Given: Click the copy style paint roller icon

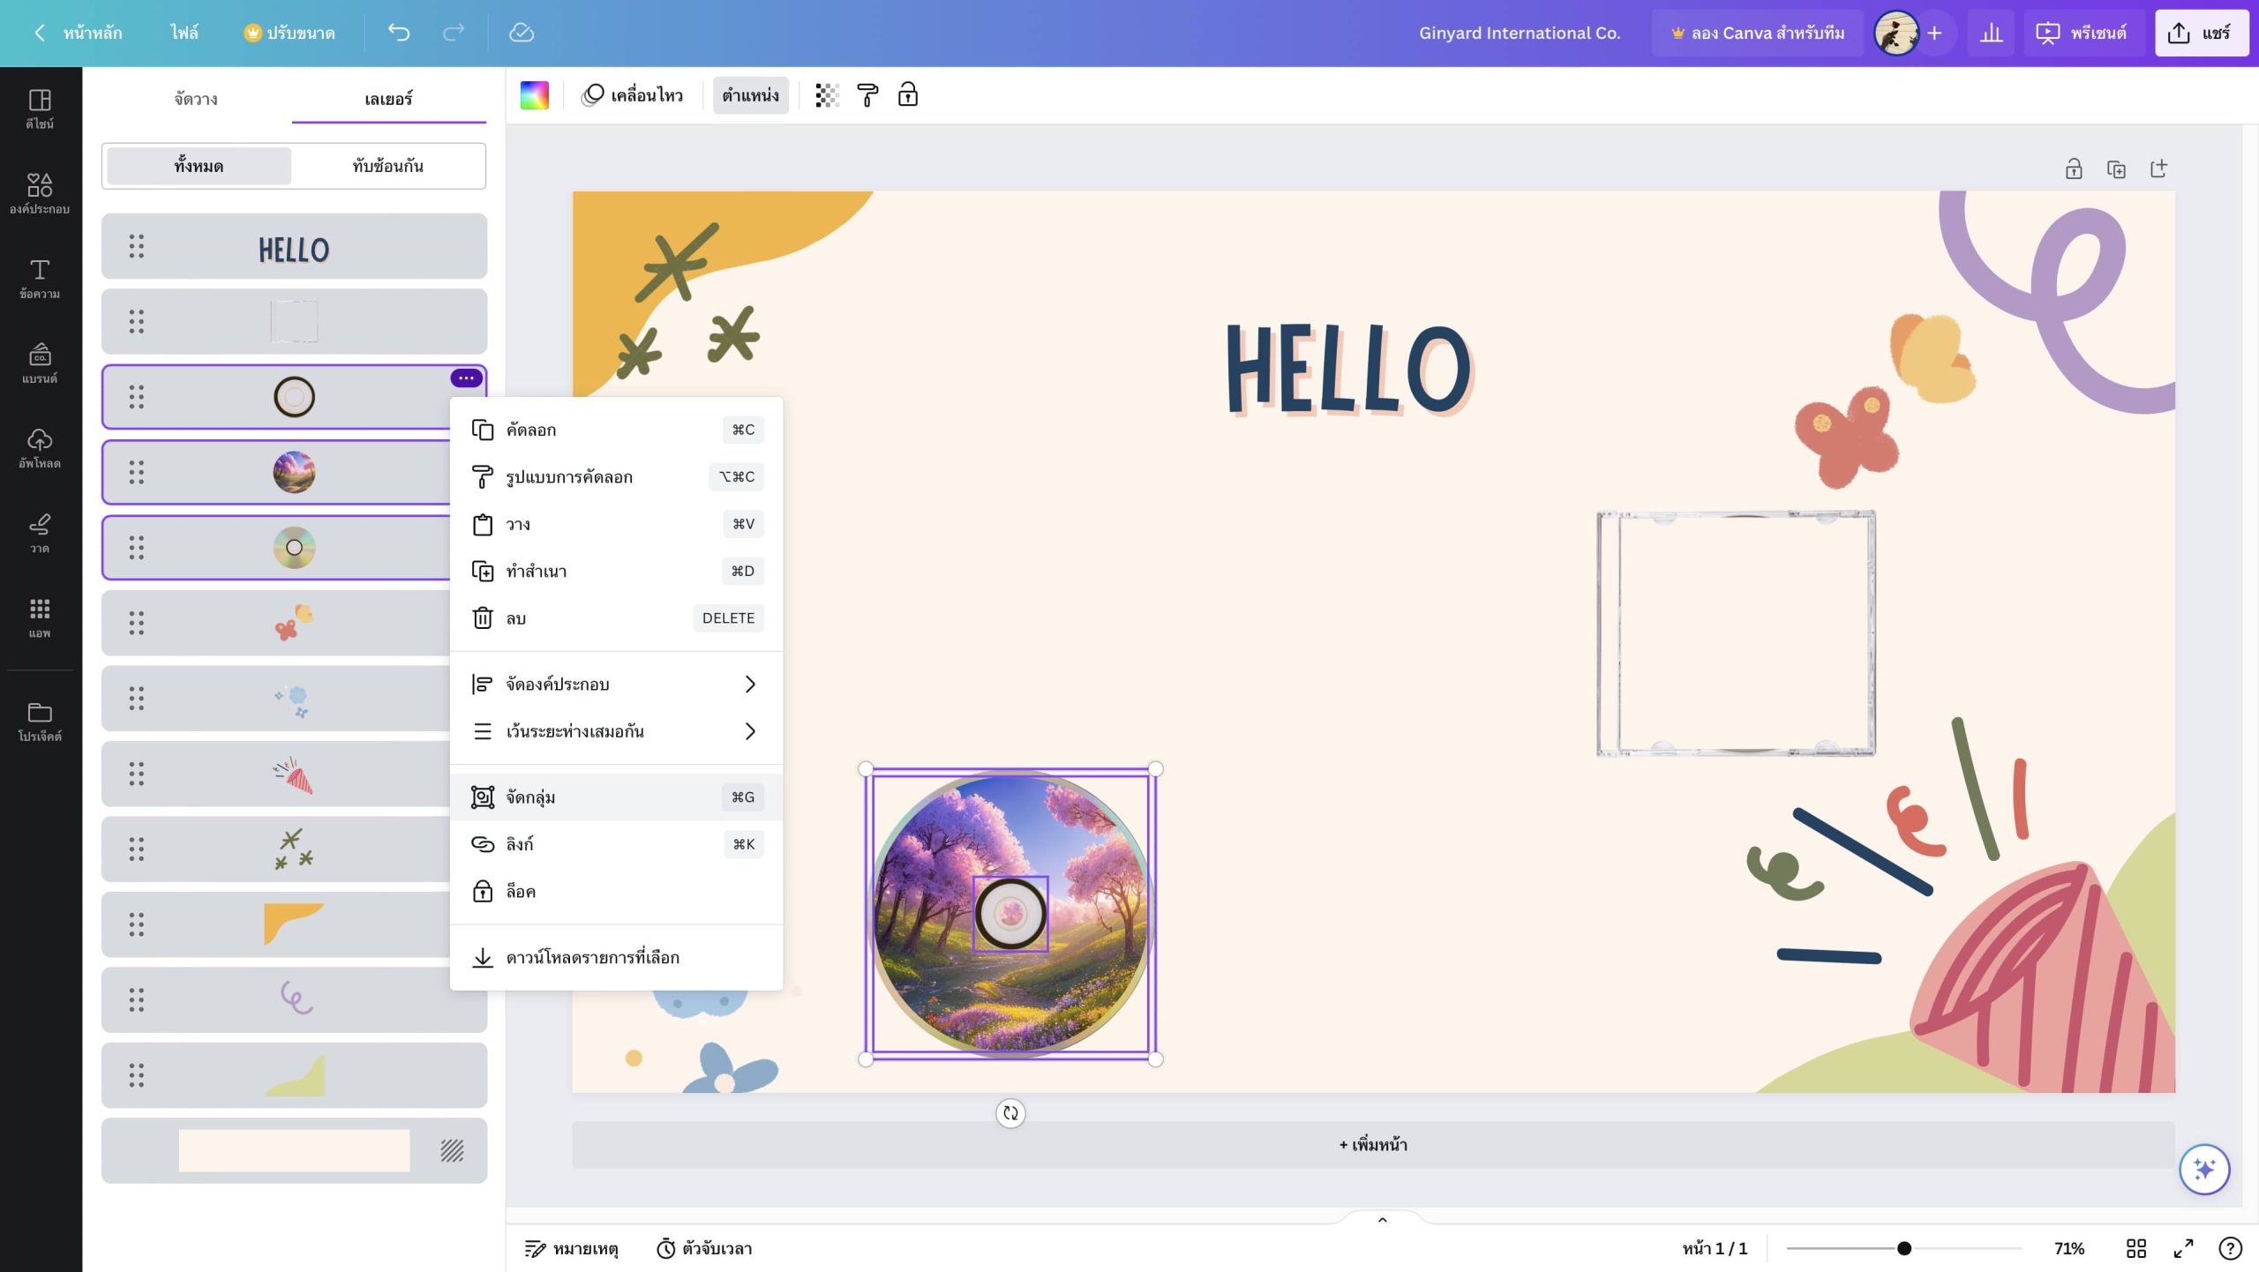Looking at the screenshot, I should (x=867, y=95).
